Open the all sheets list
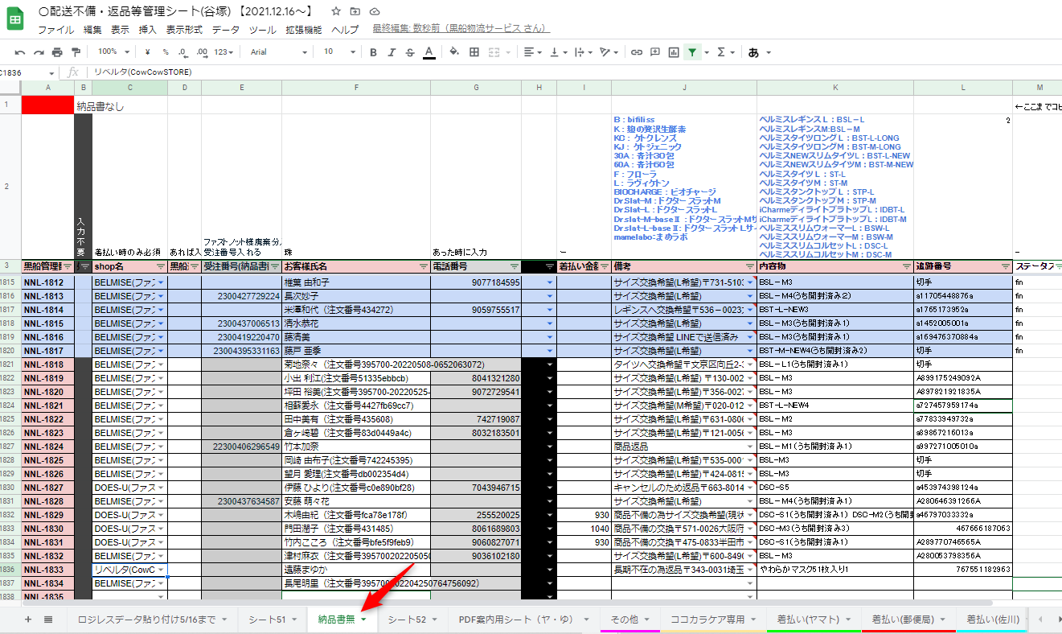The image size is (1062, 634). pyautogui.click(x=48, y=619)
